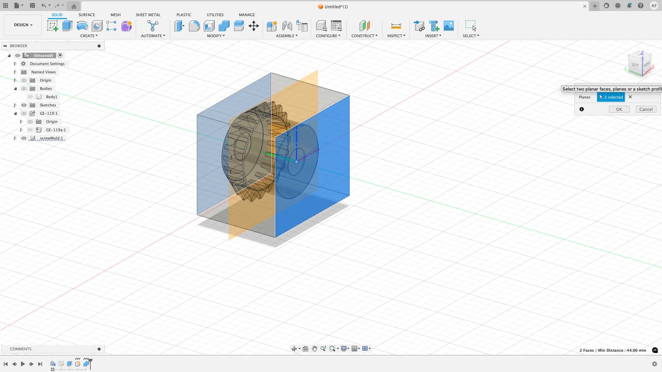Expand the Sketches folder
This screenshot has height=372, width=662.
click(15, 105)
